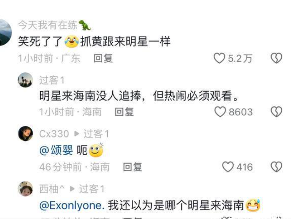Image resolution: width=291 pixels, height=223 pixels.
Task: Open 西柚^ profile avatar
Action: click(x=26, y=189)
